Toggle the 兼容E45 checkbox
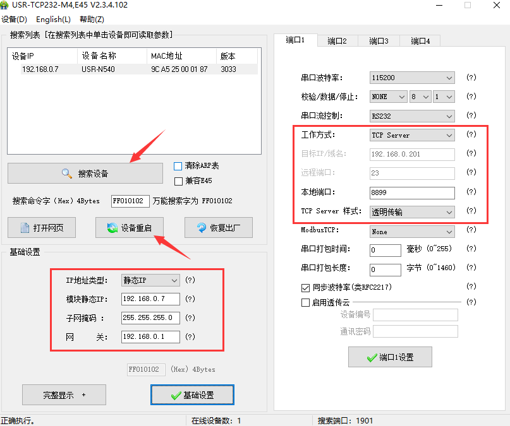The height and width of the screenshot is (426, 510). tap(178, 182)
